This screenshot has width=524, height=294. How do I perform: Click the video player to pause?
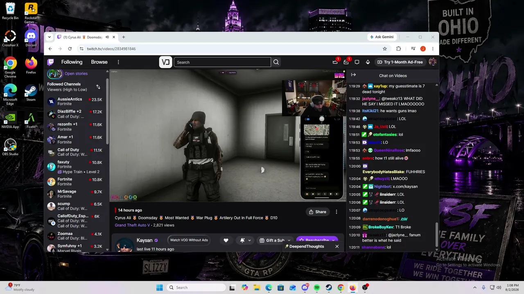(x=228, y=136)
